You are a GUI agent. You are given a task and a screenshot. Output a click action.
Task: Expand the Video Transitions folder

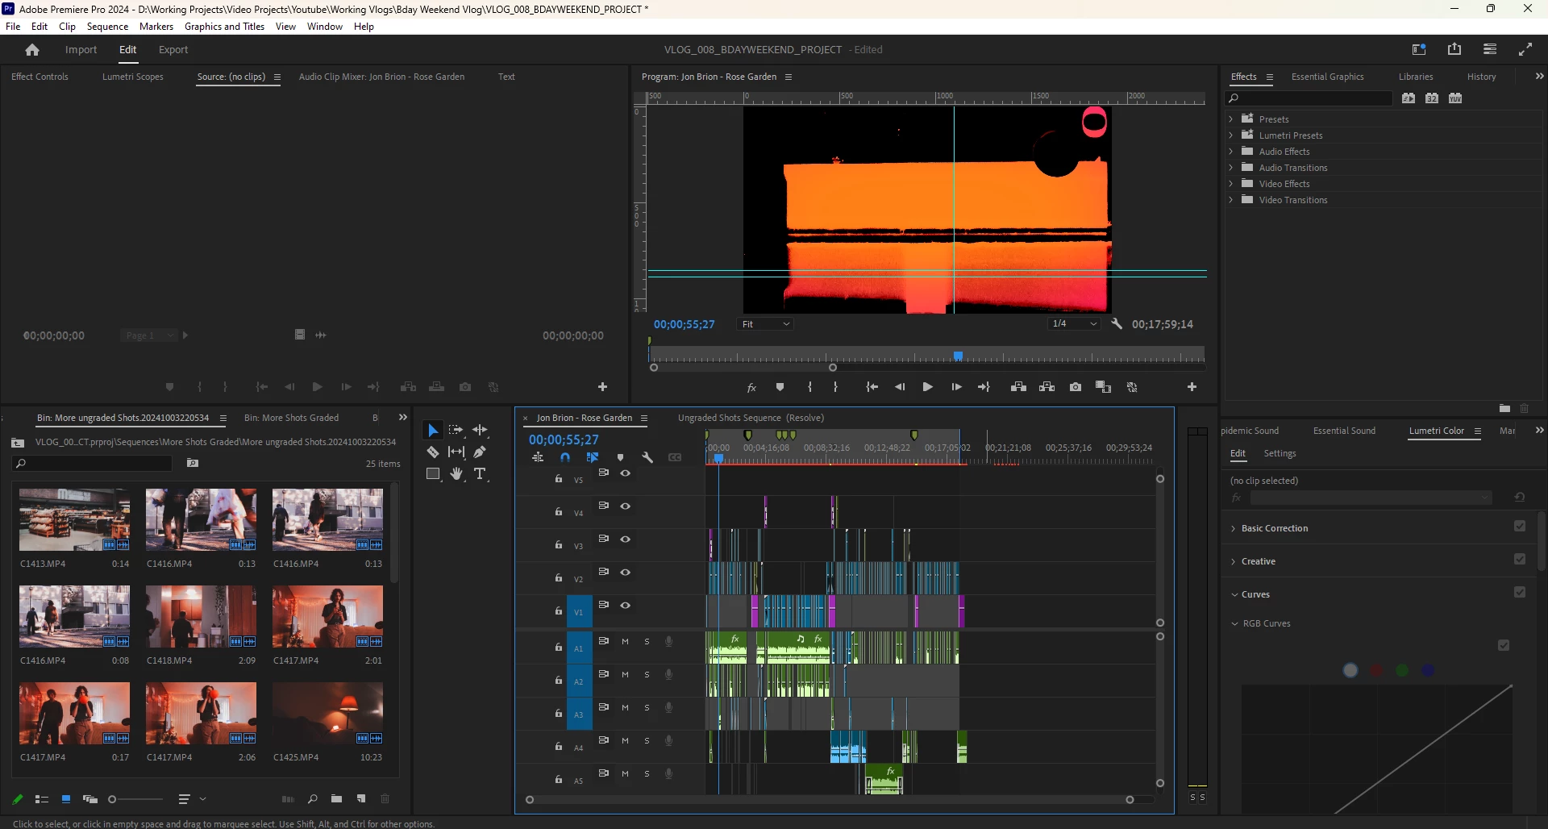coord(1231,200)
